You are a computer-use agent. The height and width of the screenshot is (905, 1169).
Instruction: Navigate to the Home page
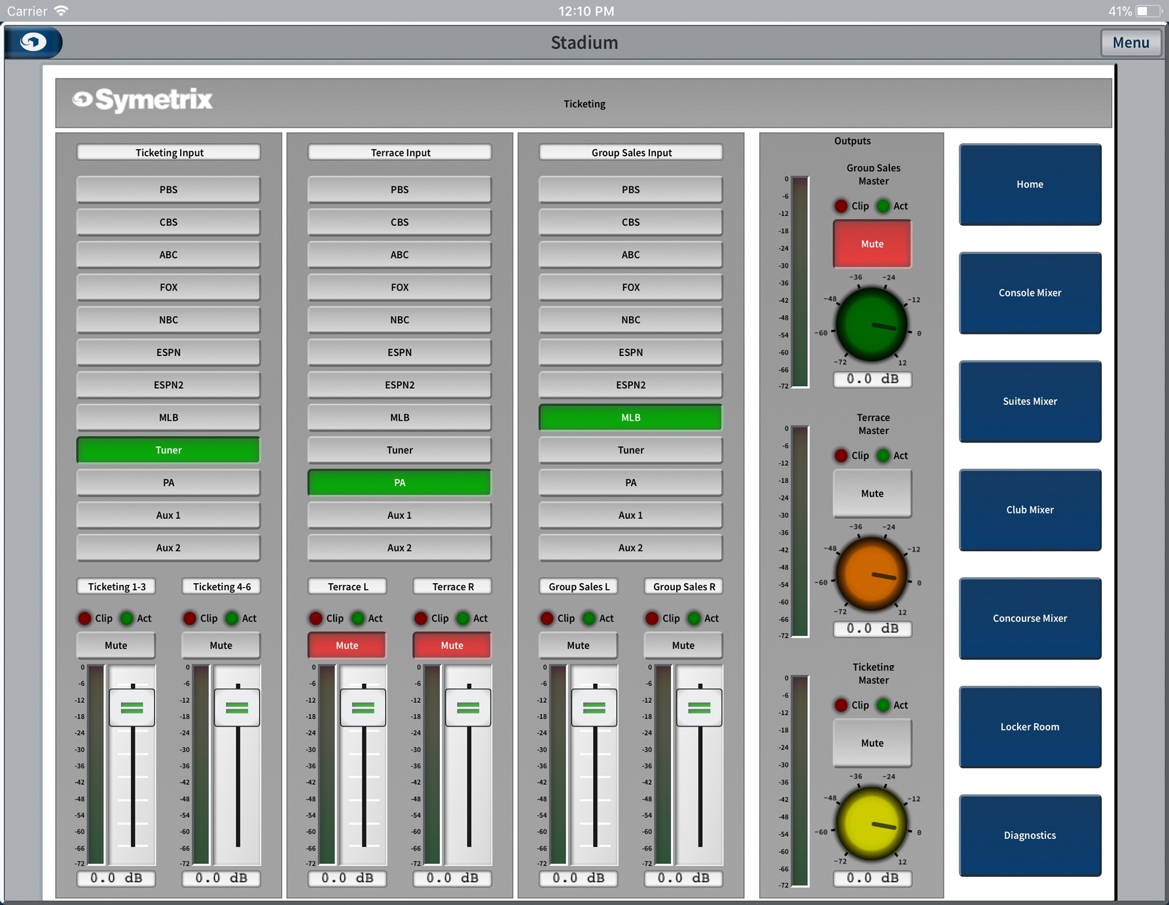pyautogui.click(x=1030, y=185)
